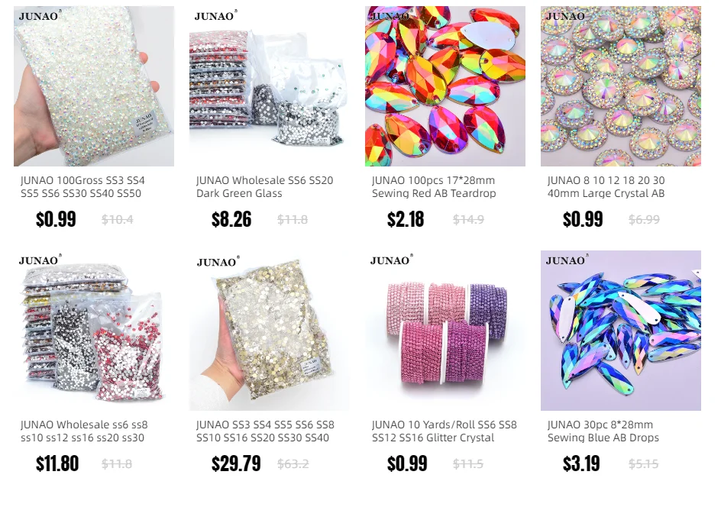Click the $2.18 price of Red AB Teardrop
This screenshot has width=721, height=507.
point(405,219)
